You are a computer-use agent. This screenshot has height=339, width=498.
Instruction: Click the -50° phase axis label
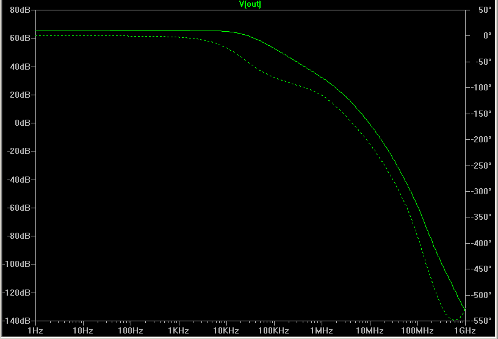point(483,62)
